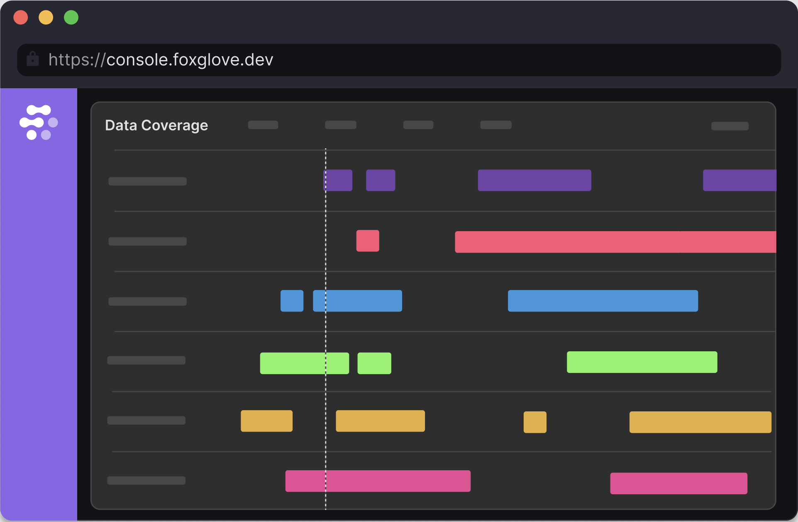Image resolution: width=798 pixels, height=522 pixels.
Task: Click the small blue coverage block
Action: point(292,301)
